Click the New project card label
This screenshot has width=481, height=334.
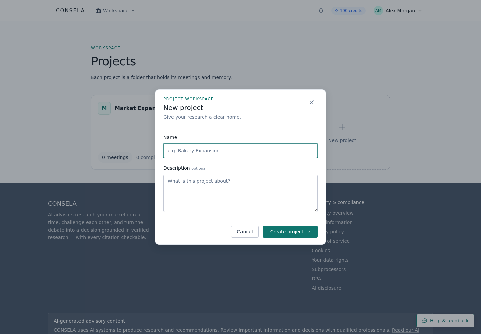[342, 140]
